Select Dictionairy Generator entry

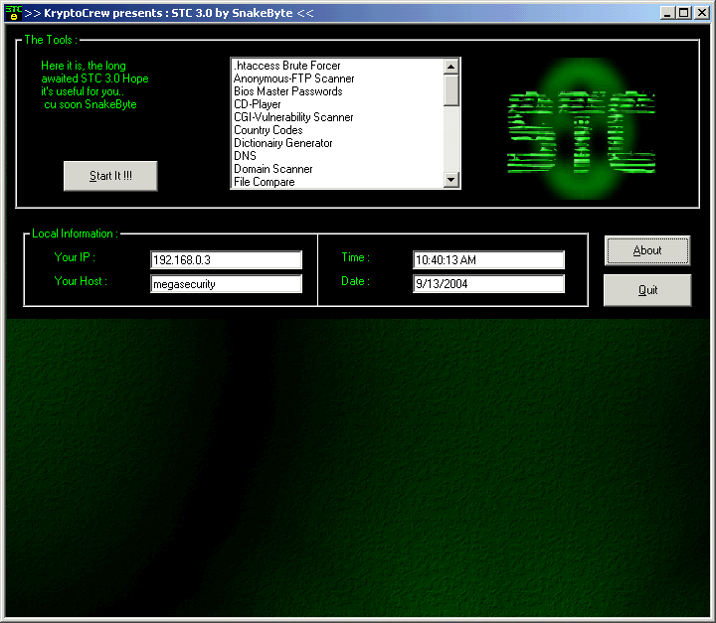282,143
